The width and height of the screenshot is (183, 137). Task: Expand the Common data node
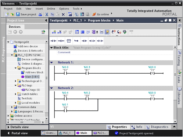coord(12,107)
